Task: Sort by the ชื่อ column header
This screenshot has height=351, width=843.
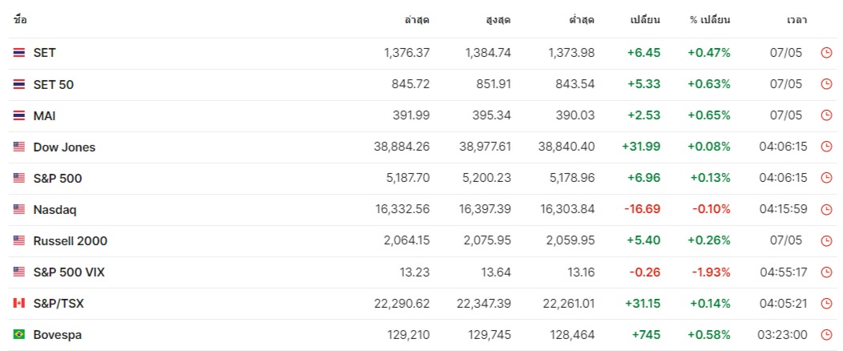Action: 20,20
